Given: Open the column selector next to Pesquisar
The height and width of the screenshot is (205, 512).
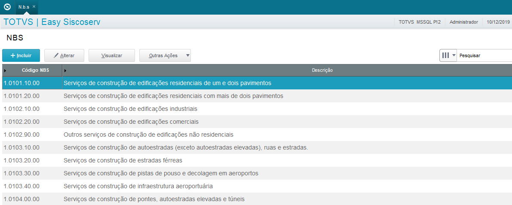Looking at the screenshot, I should coord(448,55).
